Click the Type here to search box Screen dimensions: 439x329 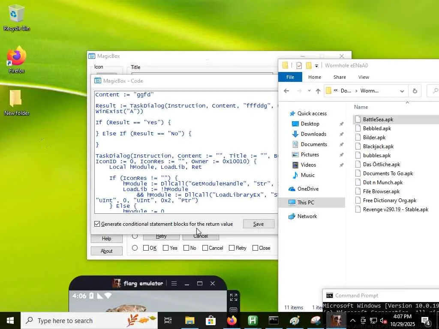click(x=90, y=320)
